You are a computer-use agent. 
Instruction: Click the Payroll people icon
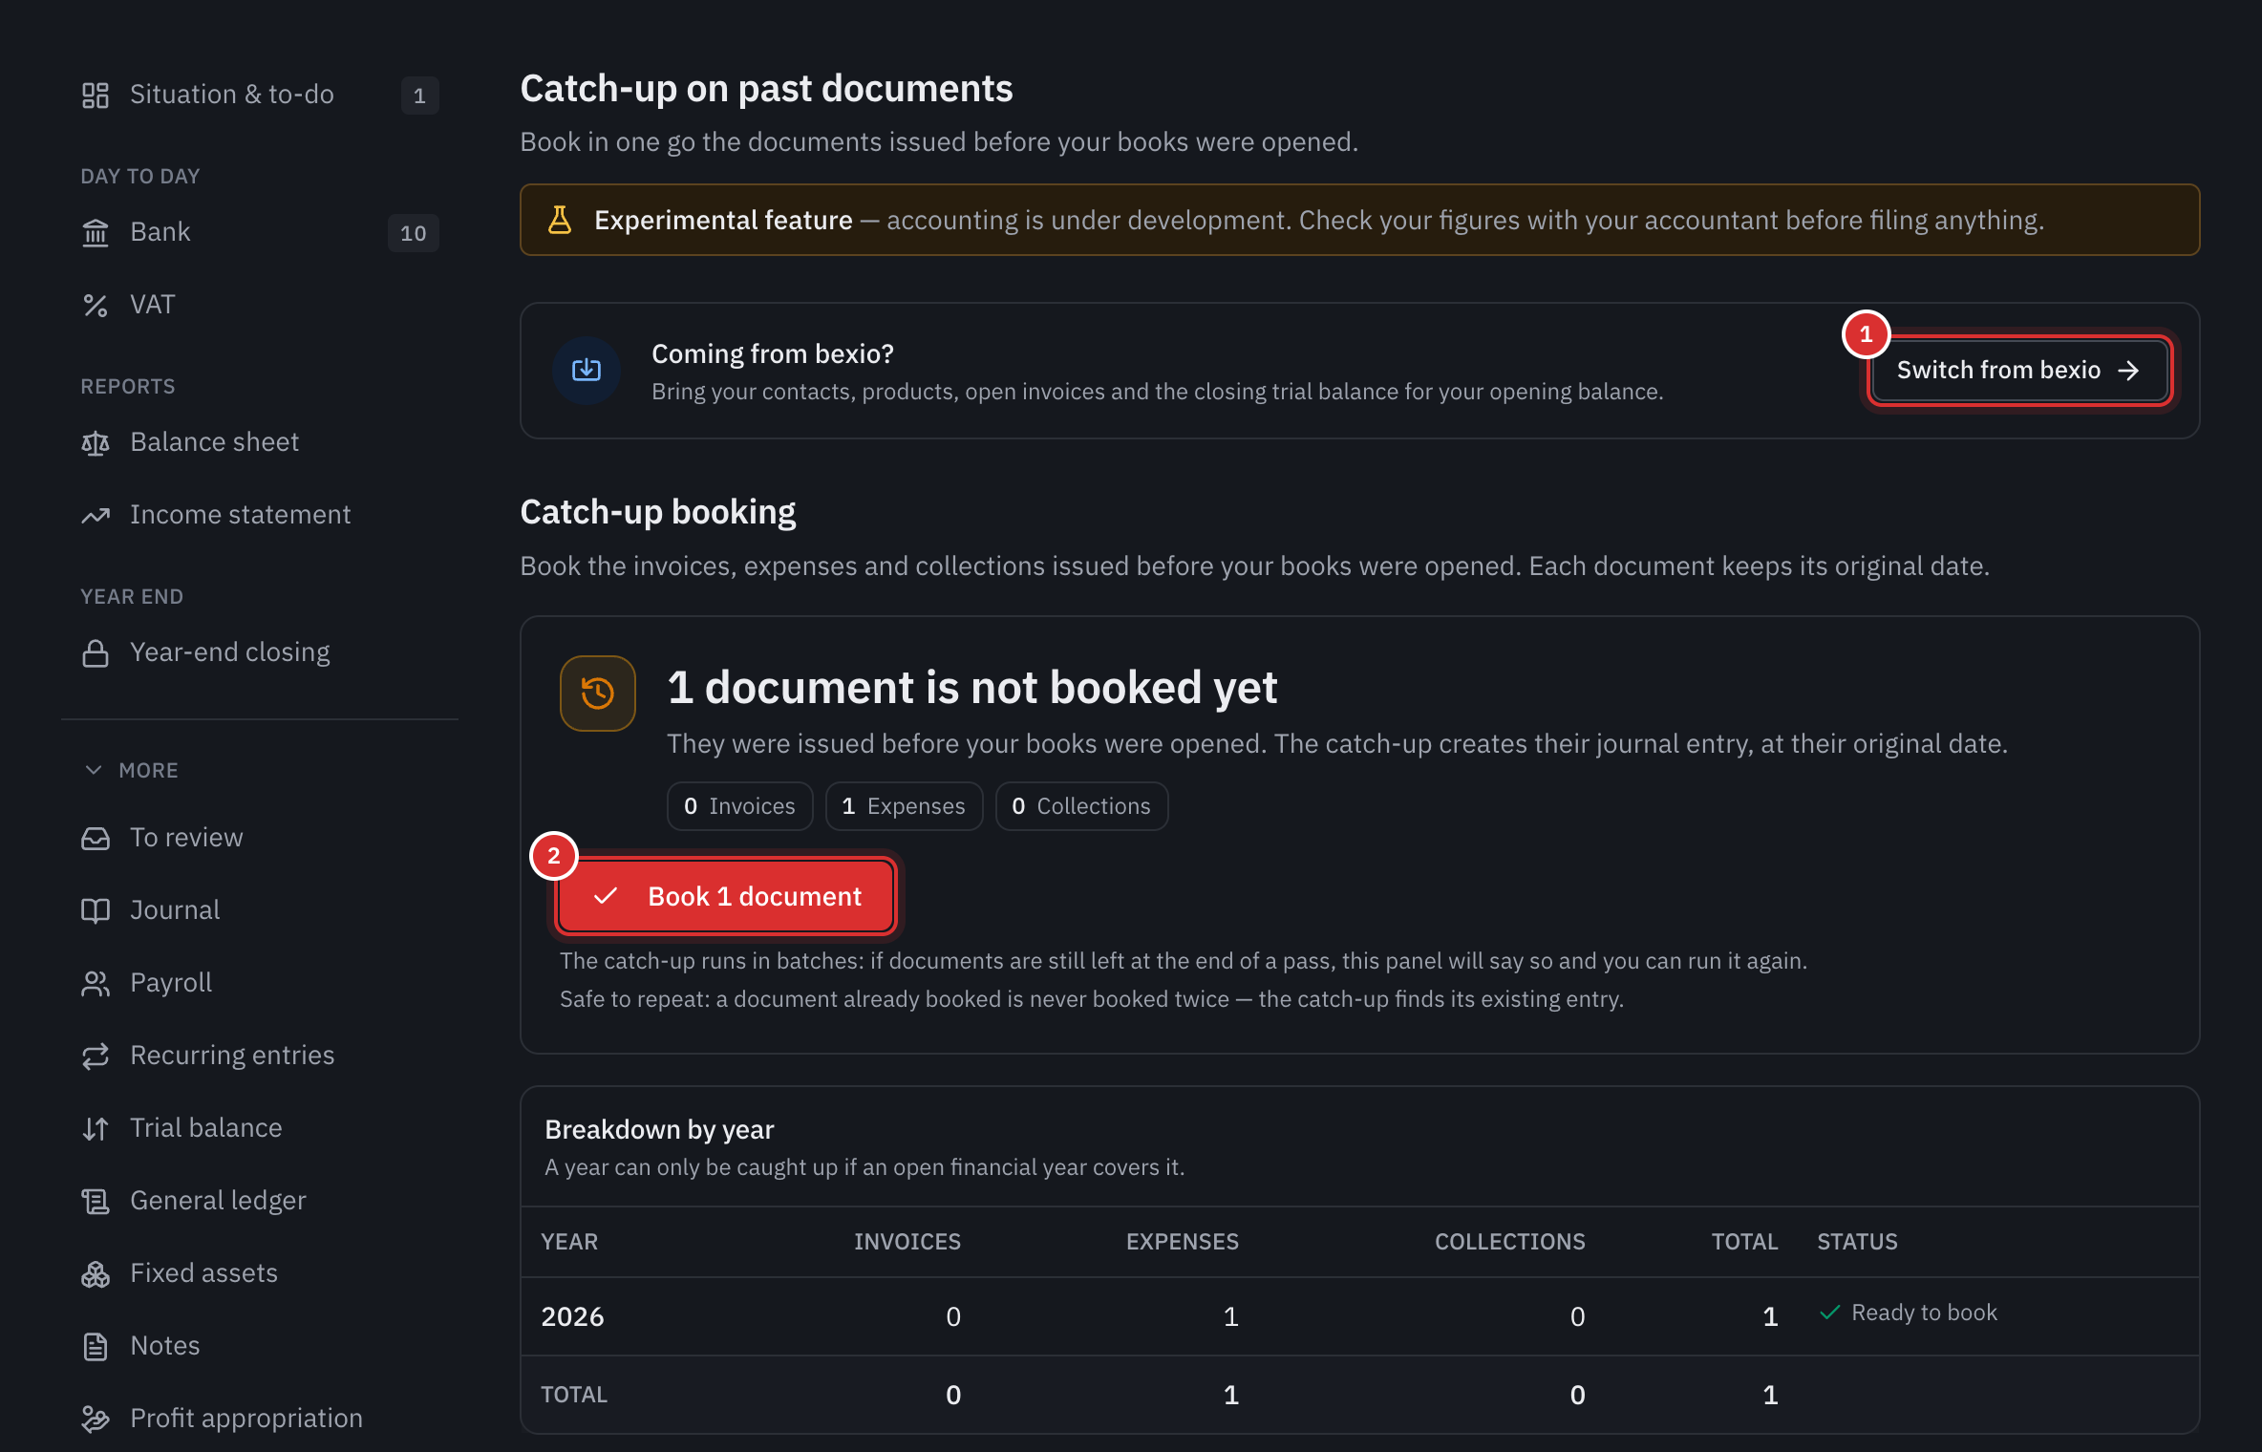tap(96, 983)
